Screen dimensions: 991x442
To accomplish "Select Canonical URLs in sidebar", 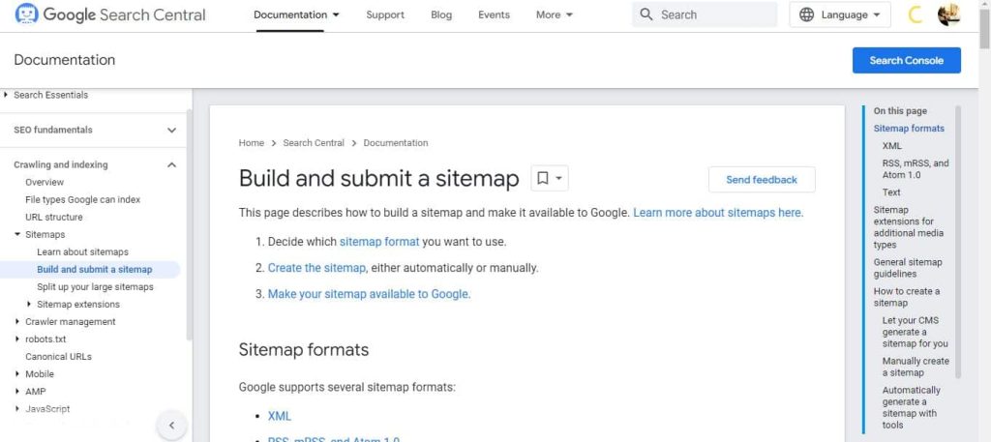I will tap(58, 357).
